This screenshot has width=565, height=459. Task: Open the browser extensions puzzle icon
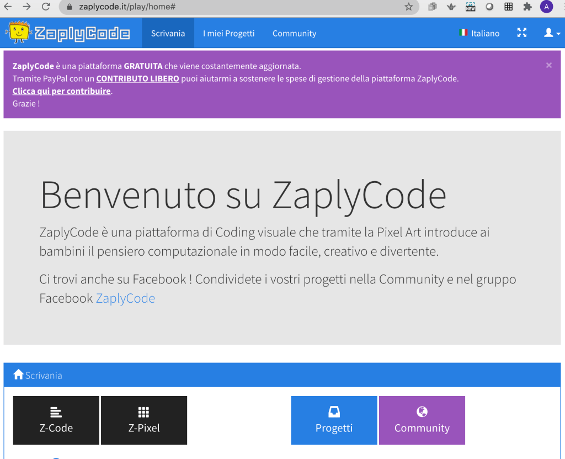click(527, 7)
